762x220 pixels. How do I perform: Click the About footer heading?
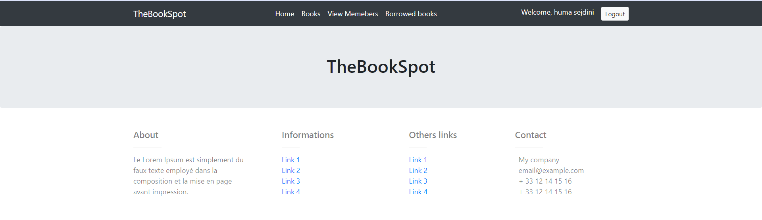click(146, 135)
